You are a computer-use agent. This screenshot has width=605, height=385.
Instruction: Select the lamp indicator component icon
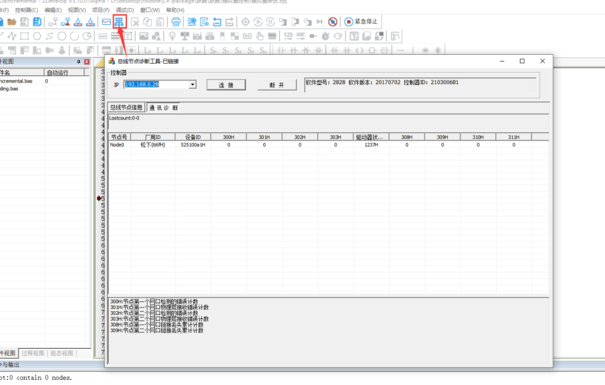pyautogui.click(x=173, y=36)
